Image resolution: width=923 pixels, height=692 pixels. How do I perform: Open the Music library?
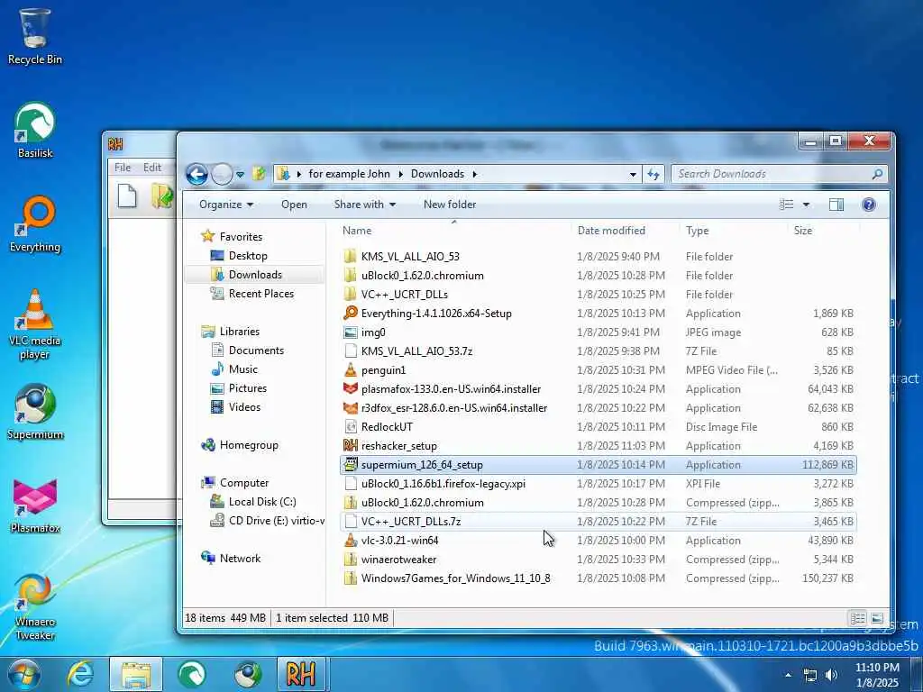click(242, 369)
